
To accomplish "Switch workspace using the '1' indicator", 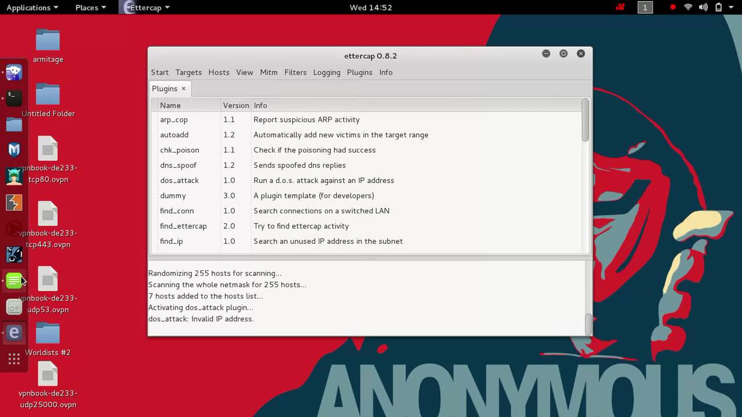I will (645, 8).
